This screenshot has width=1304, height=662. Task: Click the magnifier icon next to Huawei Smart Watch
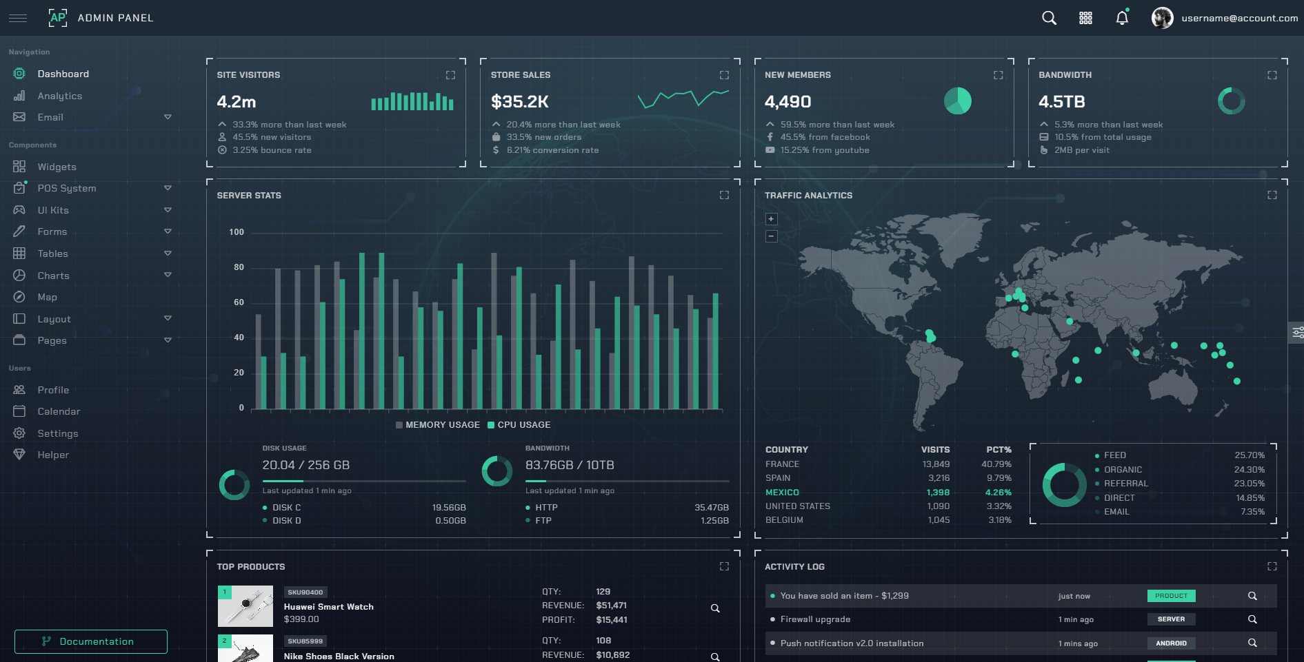click(x=715, y=608)
